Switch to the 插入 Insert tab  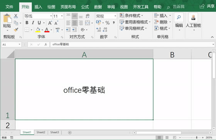pyautogui.click(x=38, y=7)
